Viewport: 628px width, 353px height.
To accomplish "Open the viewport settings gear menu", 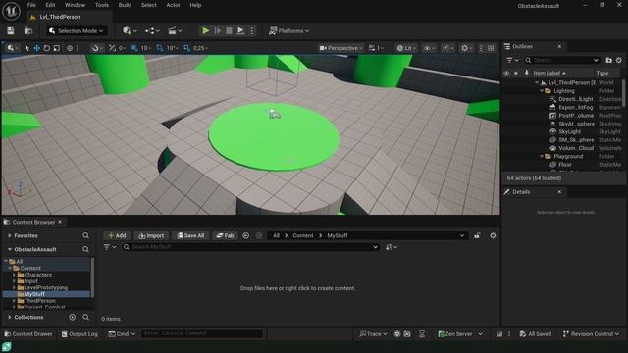I will (x=466, y=48).
